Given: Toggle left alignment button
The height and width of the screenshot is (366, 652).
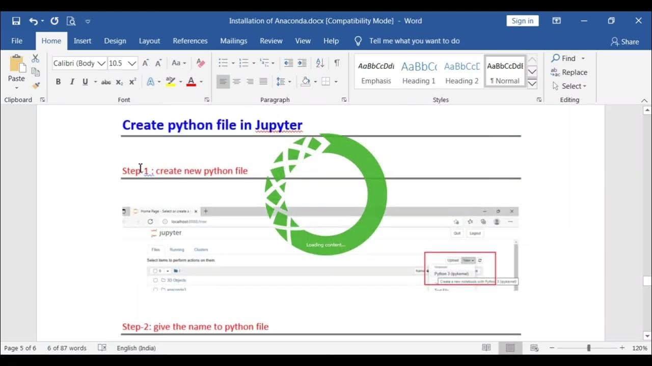Looking at the screenshot, I should click(223, 81).
